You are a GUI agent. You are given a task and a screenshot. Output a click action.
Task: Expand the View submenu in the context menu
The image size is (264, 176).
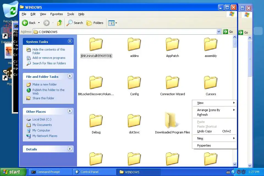214,103
